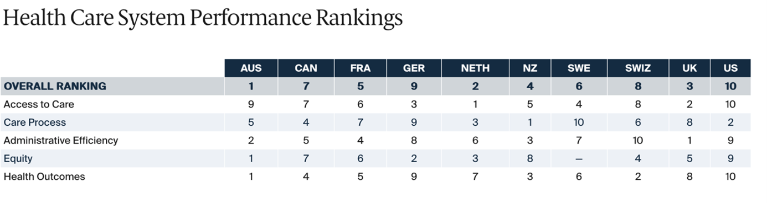Select the CAN column header
The image size is (767, 203).
click(x=306, y=68)
